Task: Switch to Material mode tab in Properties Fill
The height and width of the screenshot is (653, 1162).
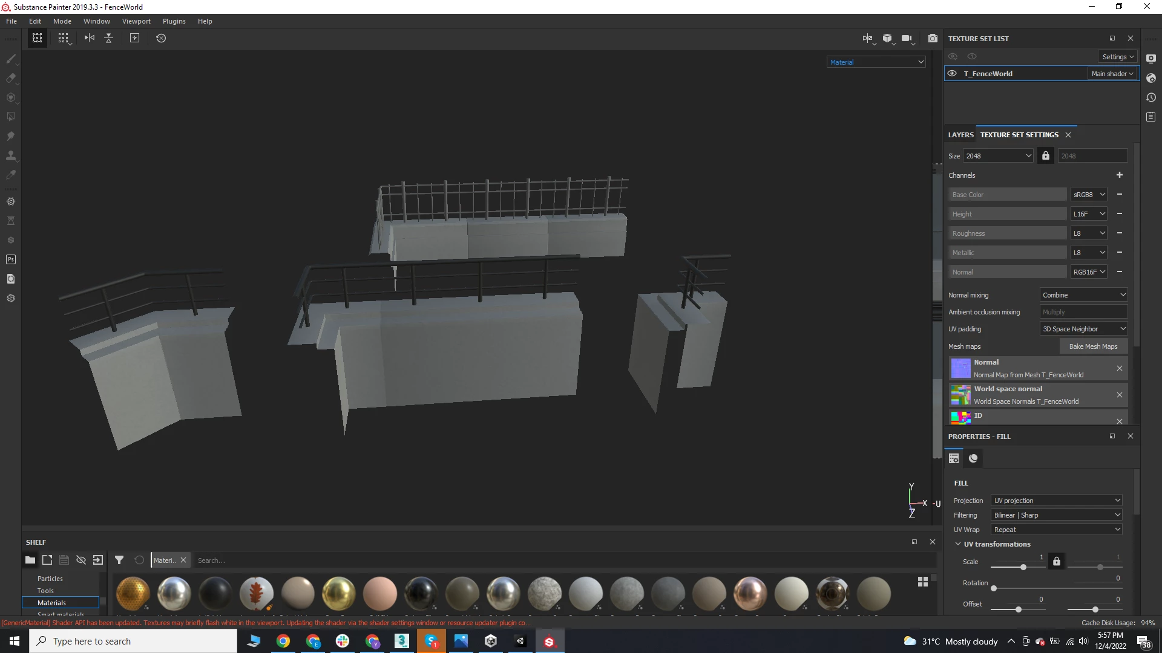Action: pyautogui.click(x=973, y=458)
